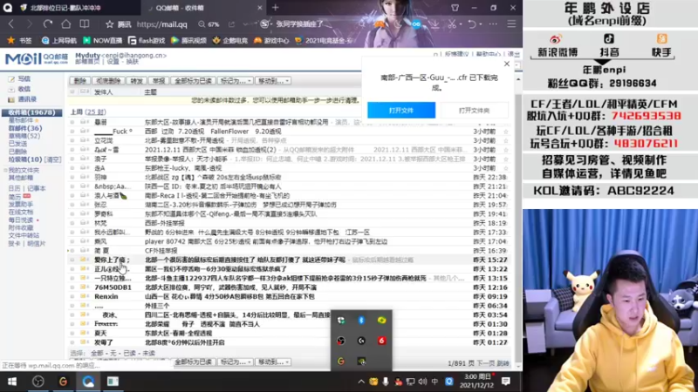Reload the page with the refresh icon
698x392 pixels.
tap(48, 24)
